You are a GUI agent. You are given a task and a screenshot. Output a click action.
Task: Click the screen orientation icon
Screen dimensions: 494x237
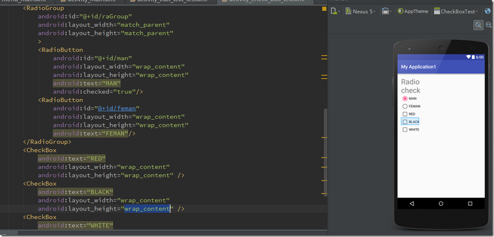385,11
